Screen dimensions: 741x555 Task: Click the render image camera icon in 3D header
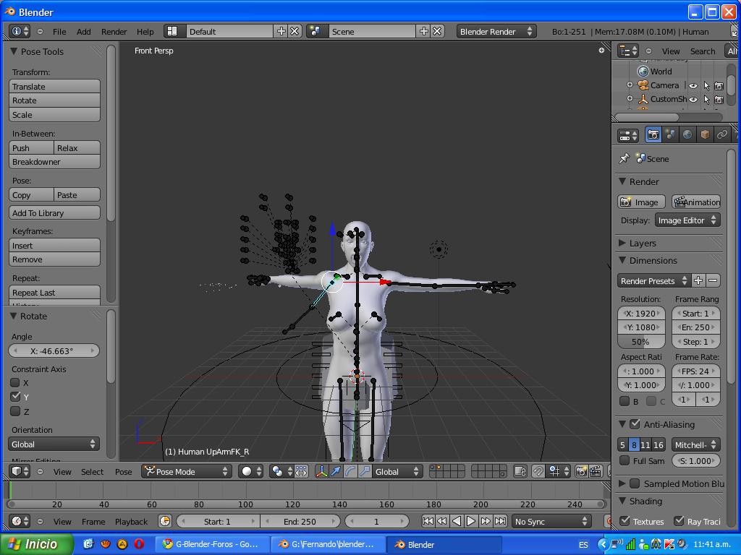pos(581,471)
